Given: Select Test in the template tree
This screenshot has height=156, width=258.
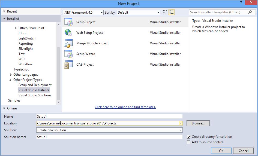Looking at the screenshot, I should click(x=22, y=54).
